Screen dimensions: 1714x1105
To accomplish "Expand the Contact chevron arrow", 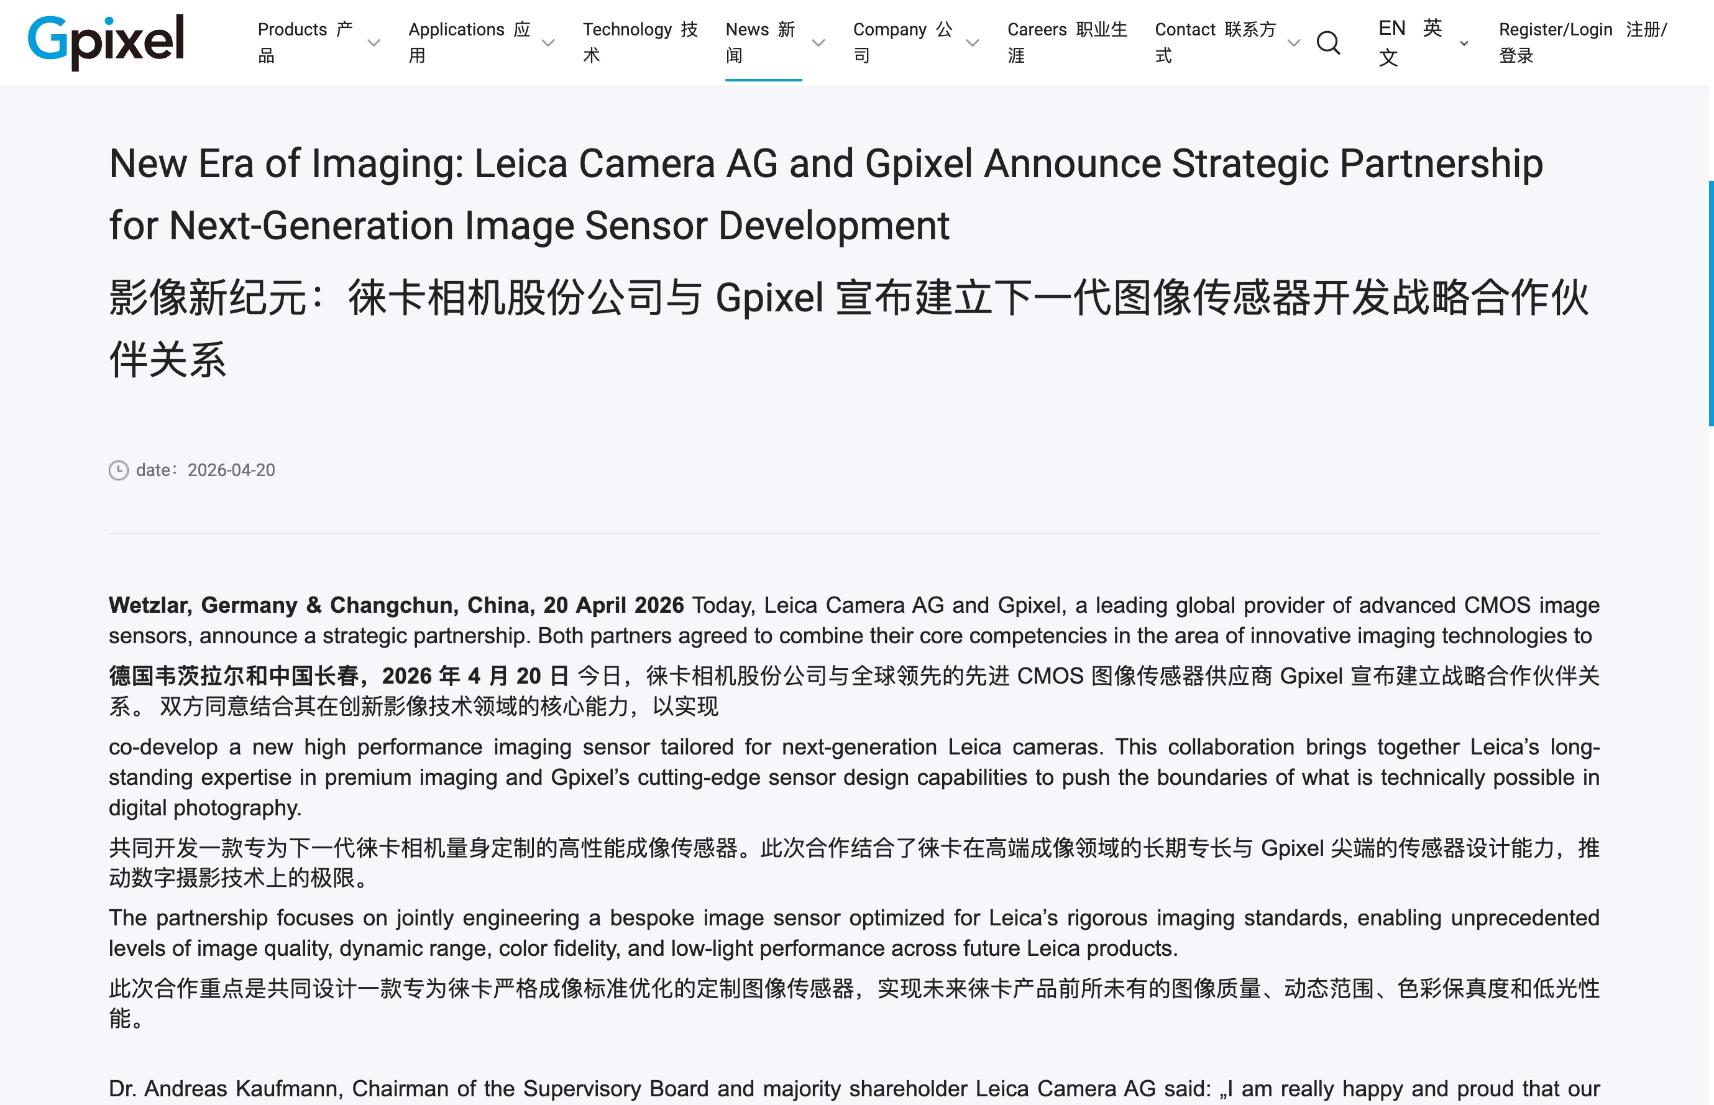I will 1293,43.
